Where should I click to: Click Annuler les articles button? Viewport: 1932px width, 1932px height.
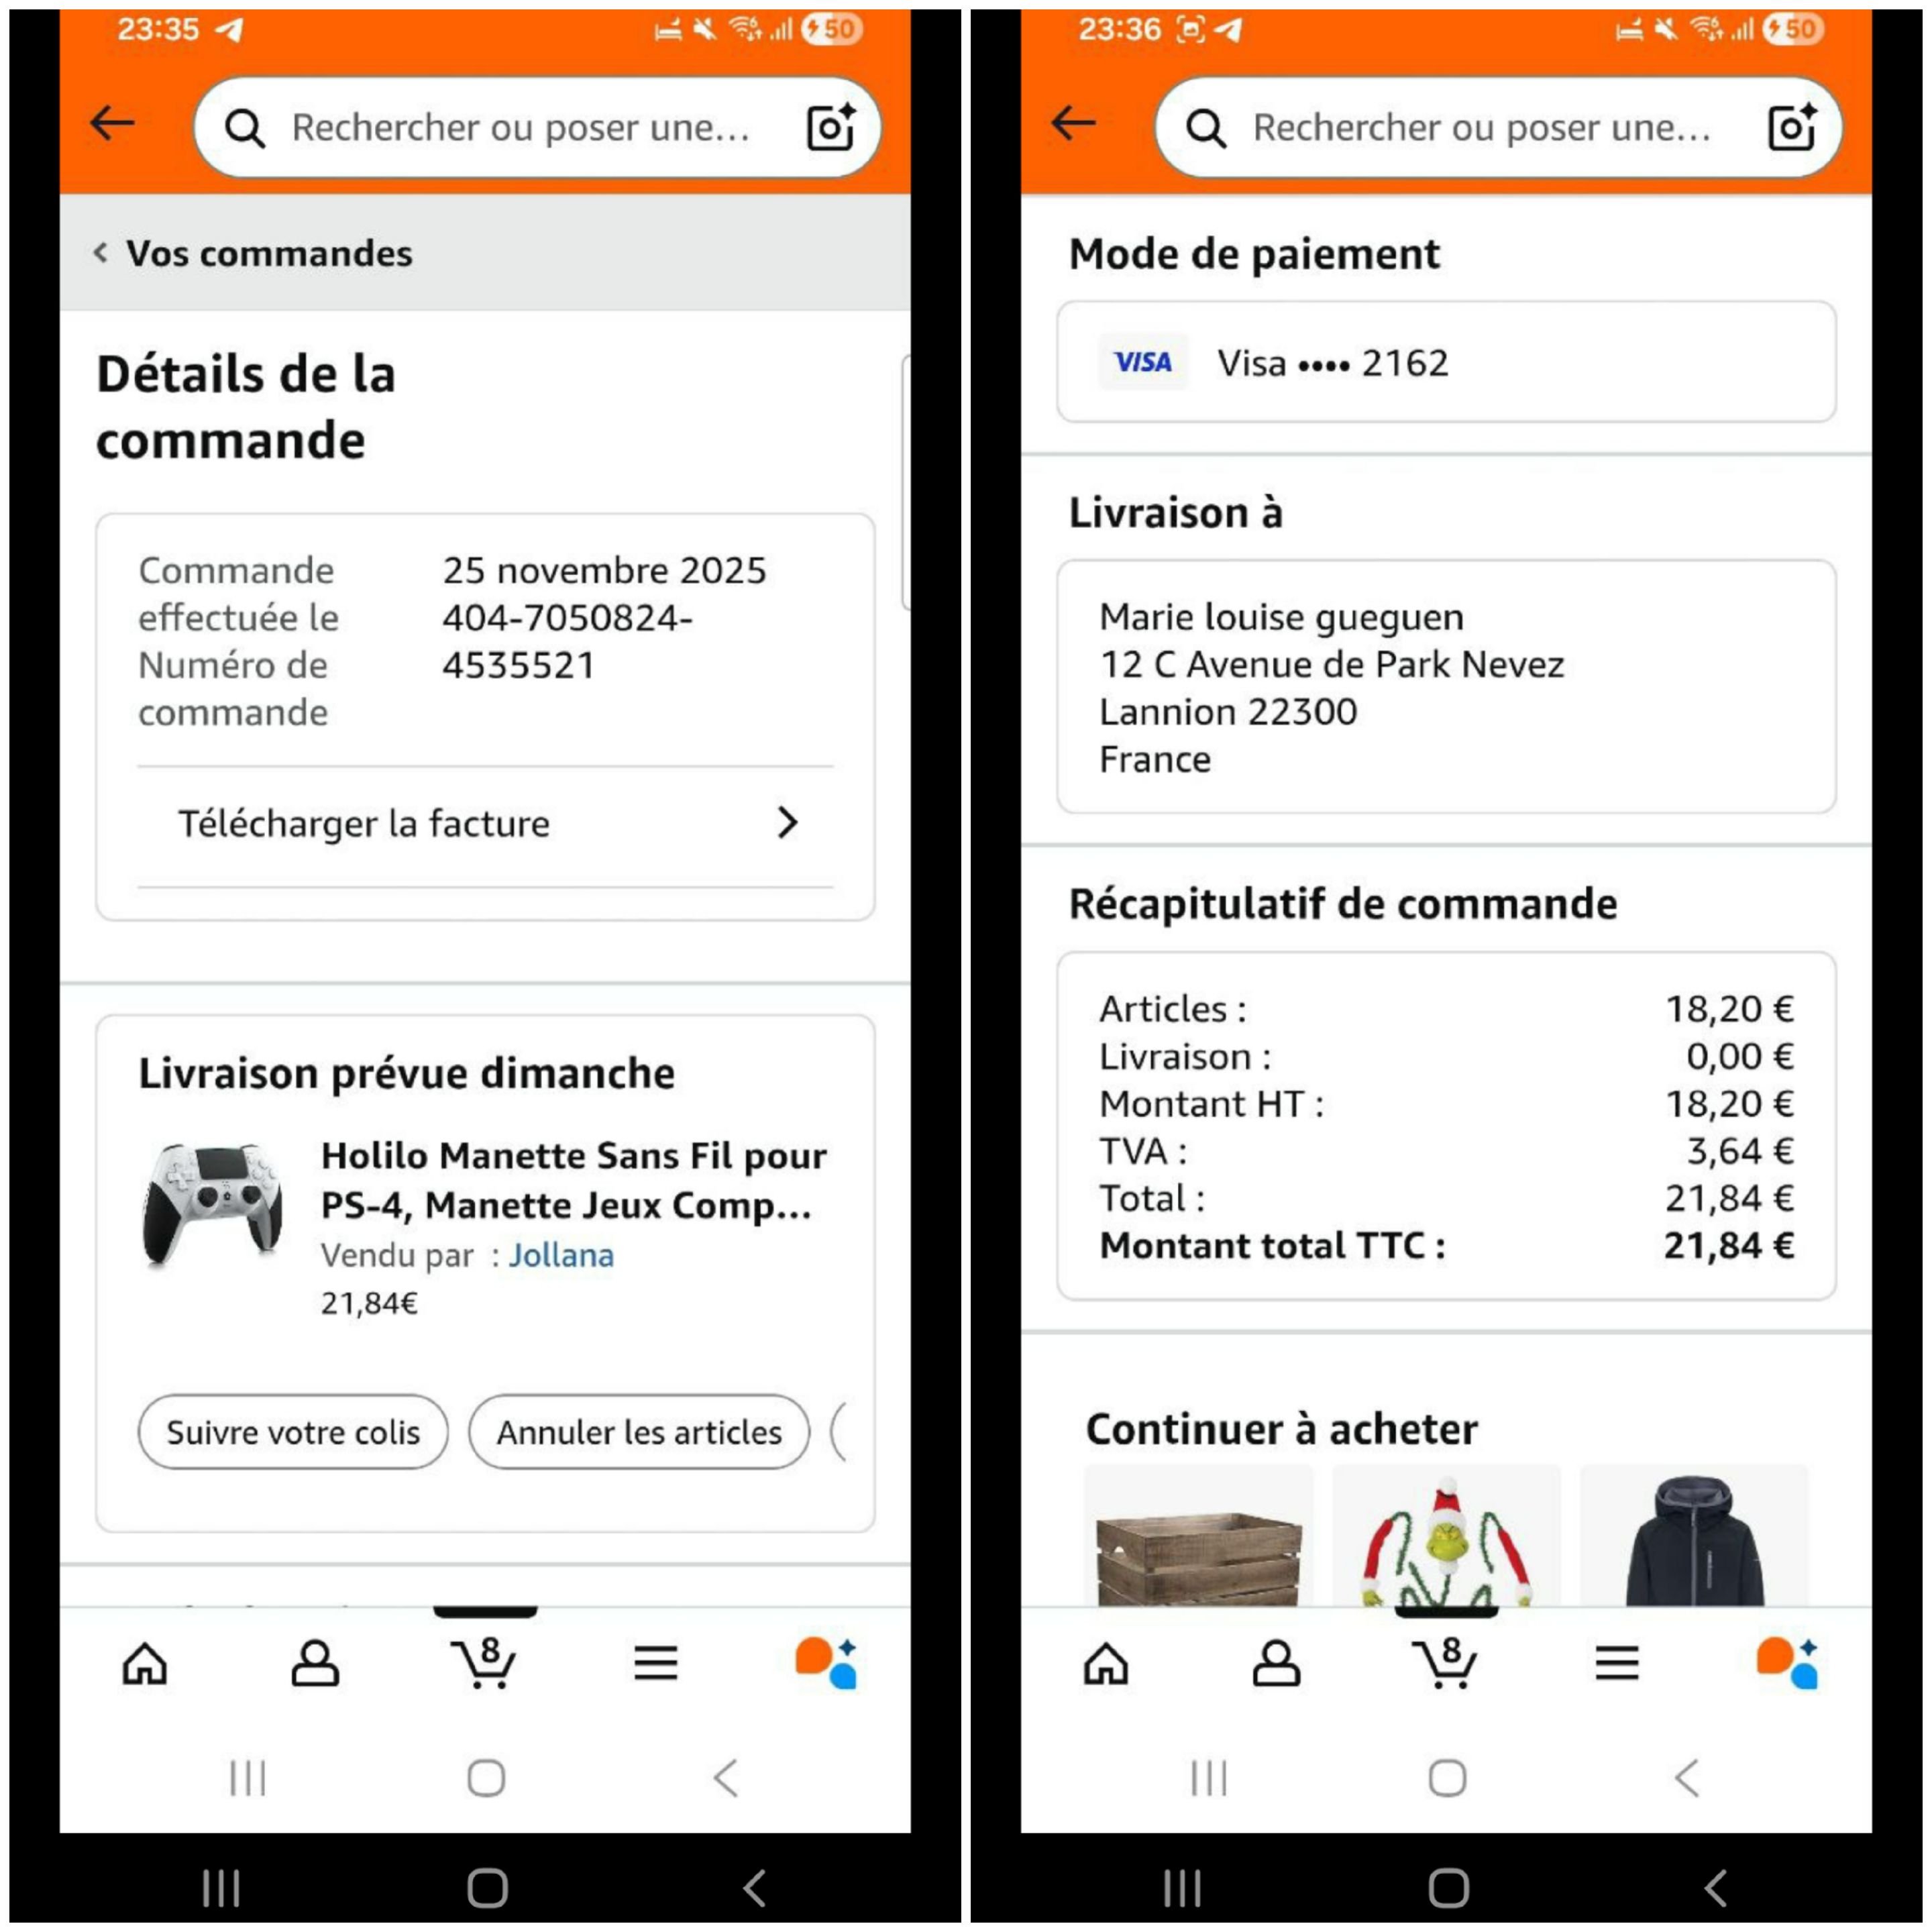click(x=639, y=1432)
